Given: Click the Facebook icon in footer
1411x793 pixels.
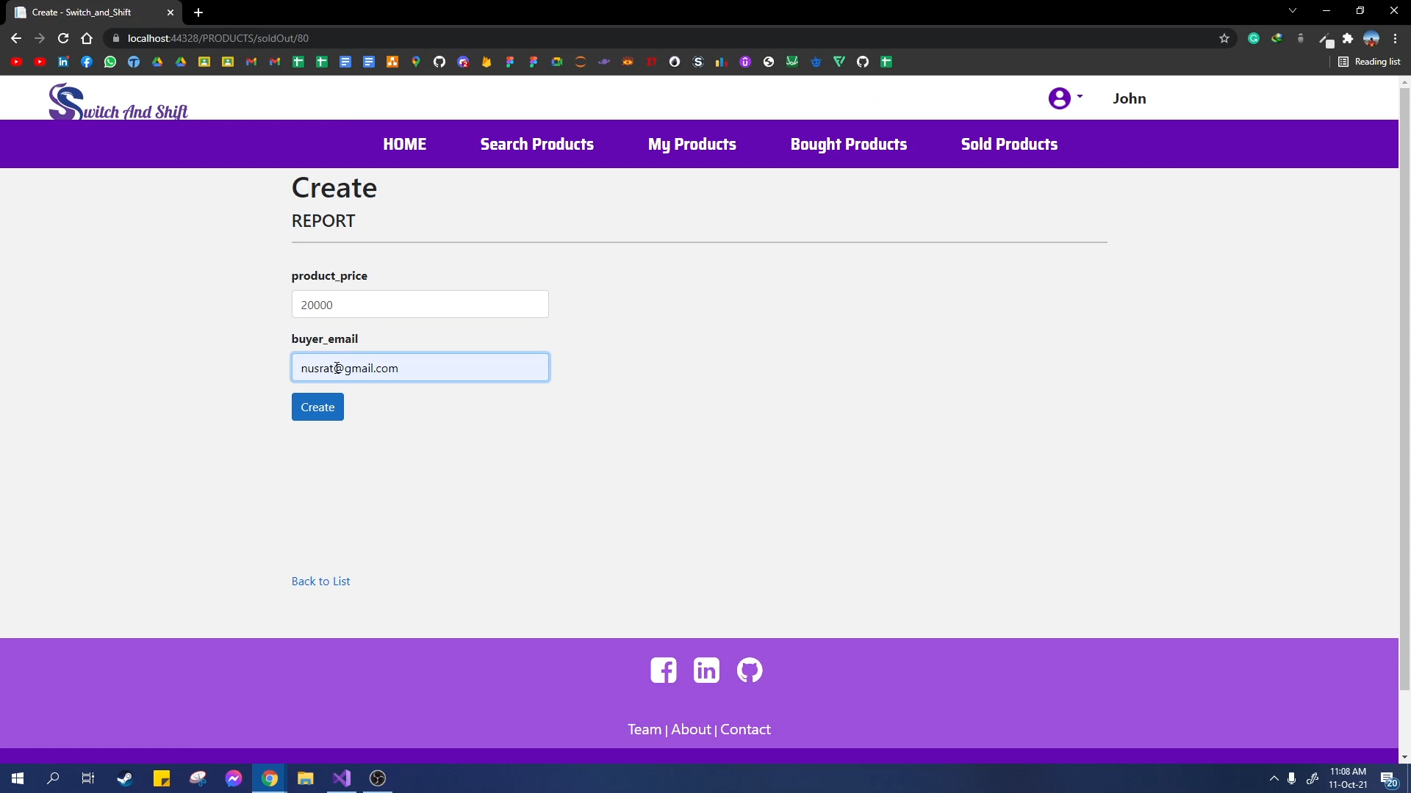Looking at the screenshot, I should tap(663, 670).
